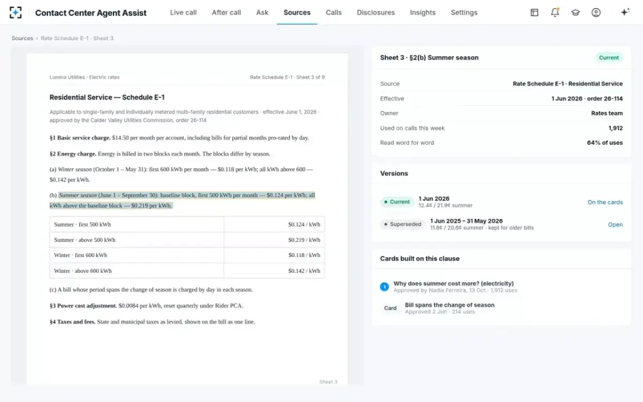The image size is (643, 402).
Task: Click table cell Summer · first 500 kWh
Action: tap(137, 225)
